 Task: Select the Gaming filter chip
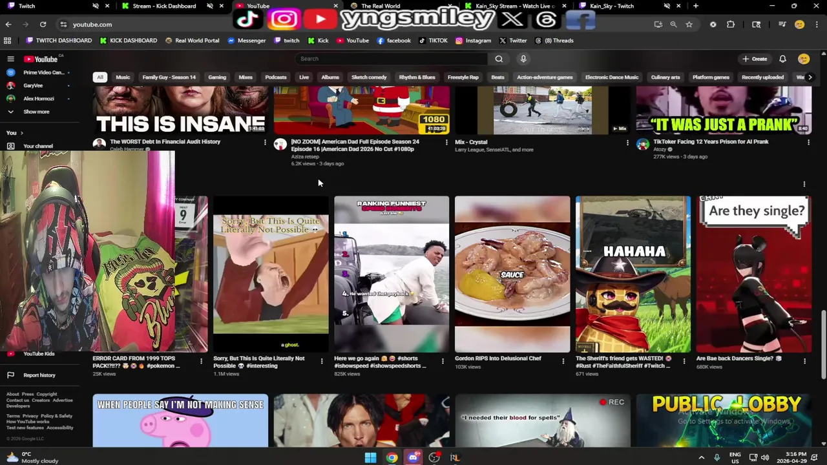[x=217, y=77]
